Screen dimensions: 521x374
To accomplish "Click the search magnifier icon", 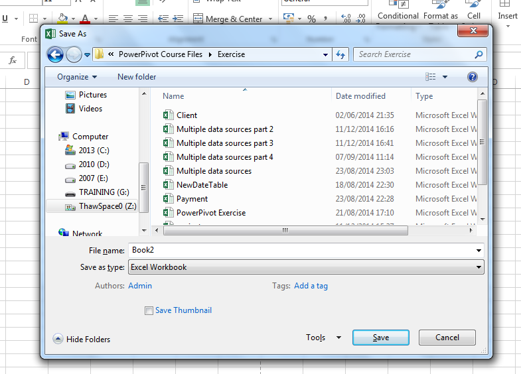I will [x=479, y=54].
